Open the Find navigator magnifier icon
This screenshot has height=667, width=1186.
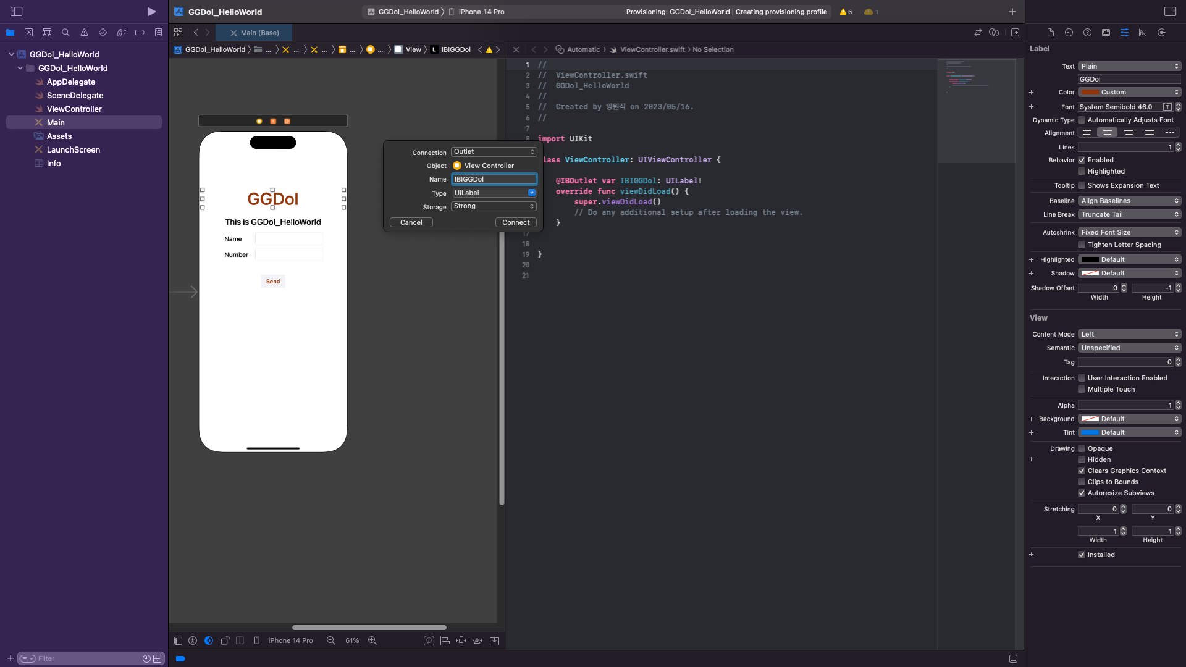point(65,33)
